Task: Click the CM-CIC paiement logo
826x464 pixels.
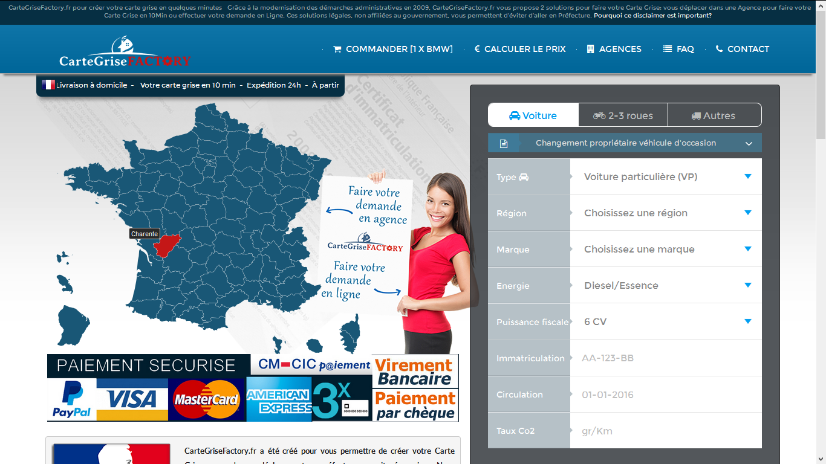Action: pos(314,365)
